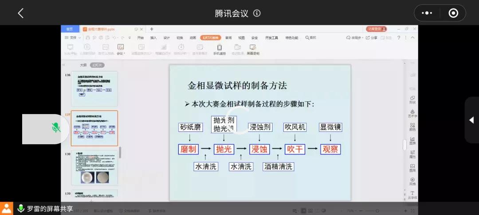Screen dimensions: 479x215
Task: Click the 分享 share button
Action: [372, 38]
